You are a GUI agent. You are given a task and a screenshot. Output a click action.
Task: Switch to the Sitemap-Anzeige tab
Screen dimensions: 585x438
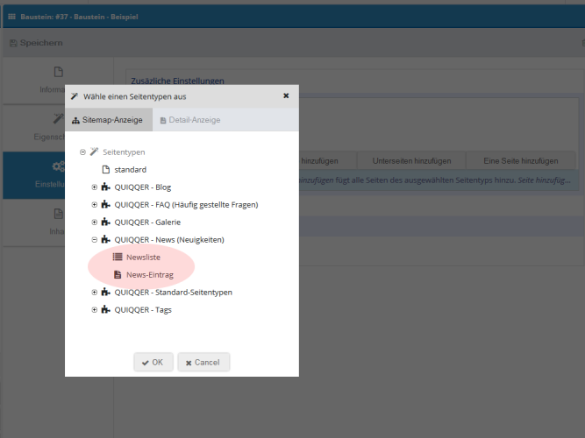click(109, 120)
